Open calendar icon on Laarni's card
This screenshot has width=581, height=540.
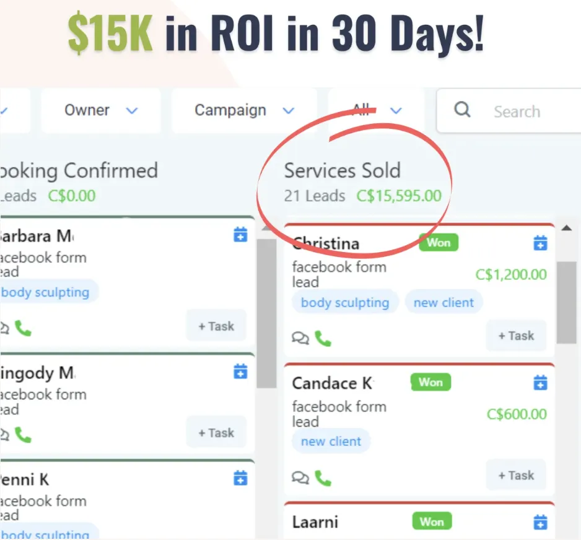click(x=540, y=522)
